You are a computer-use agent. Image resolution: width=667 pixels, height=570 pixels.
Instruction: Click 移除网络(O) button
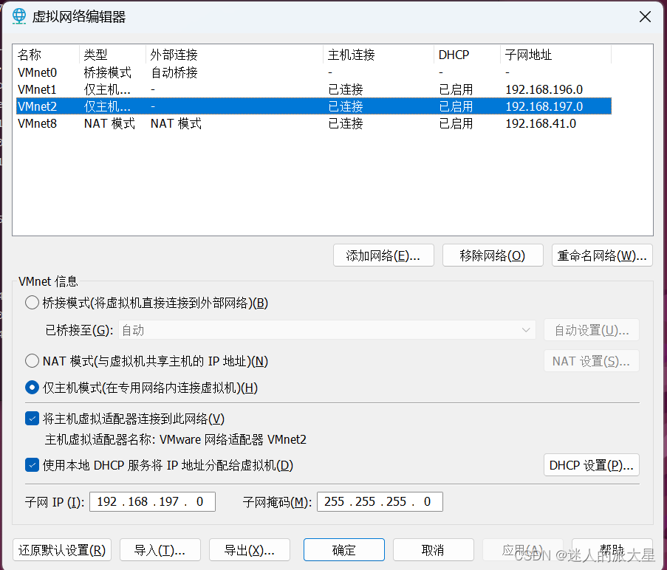pyautogui.click(x=493, y=255)
